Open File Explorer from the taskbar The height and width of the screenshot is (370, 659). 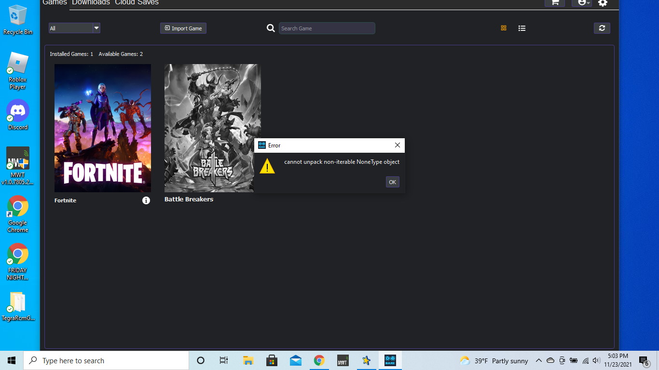pyautogui.click(x=248, y=360)
